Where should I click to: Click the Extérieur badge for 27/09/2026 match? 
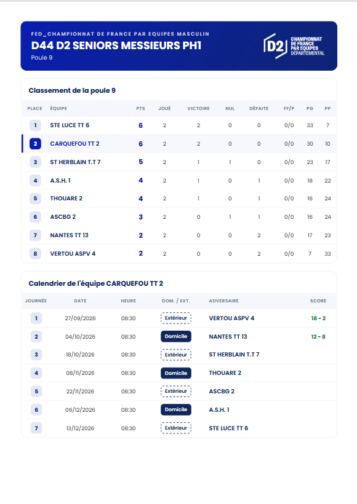pyautogui.click(x=176, y=318)
